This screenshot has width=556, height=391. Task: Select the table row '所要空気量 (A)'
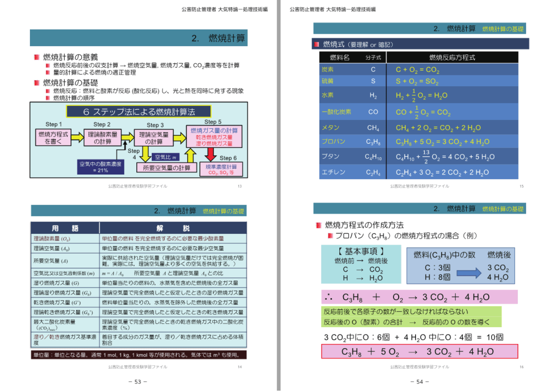point(139,261)
